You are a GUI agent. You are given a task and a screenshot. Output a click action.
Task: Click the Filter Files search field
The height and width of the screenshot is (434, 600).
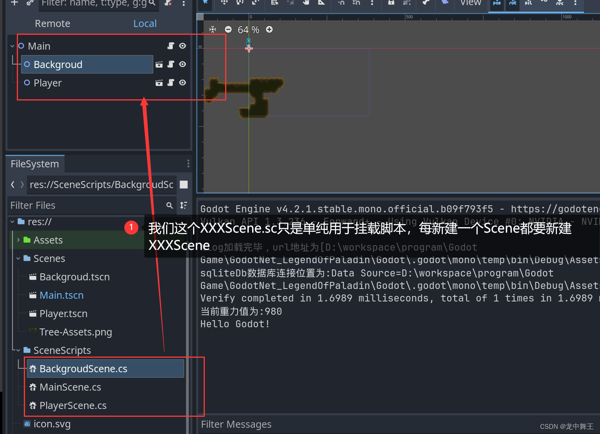pyautogui.click(x=91, y=205)
